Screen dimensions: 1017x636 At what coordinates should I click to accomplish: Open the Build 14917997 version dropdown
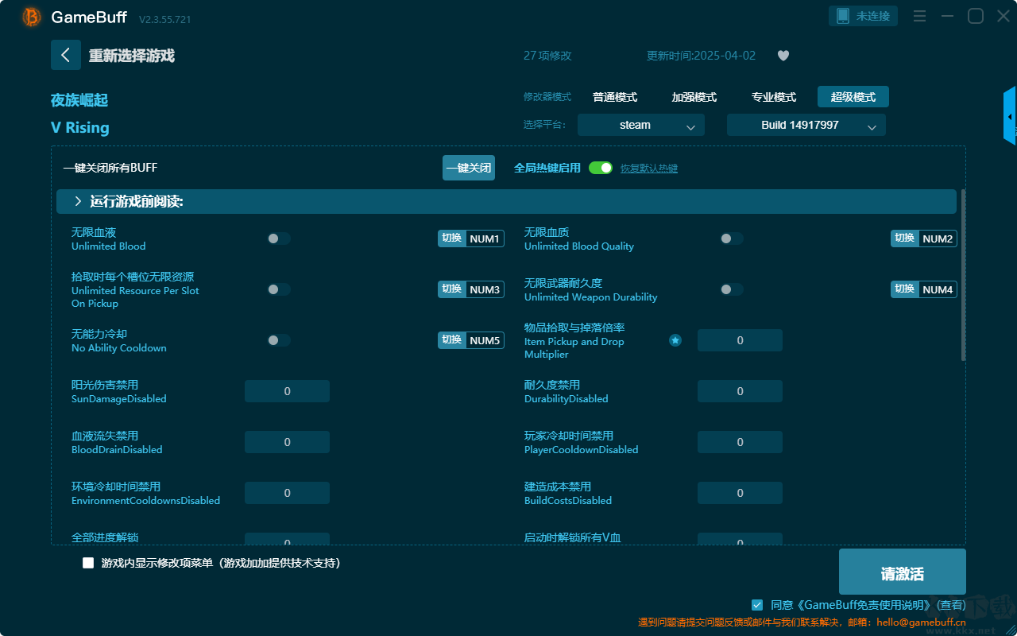806,125
